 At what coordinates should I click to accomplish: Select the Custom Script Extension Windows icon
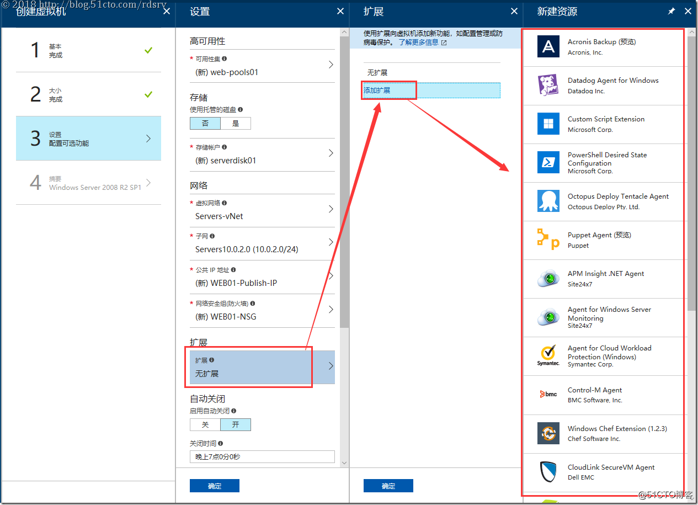tap(548, 124)
